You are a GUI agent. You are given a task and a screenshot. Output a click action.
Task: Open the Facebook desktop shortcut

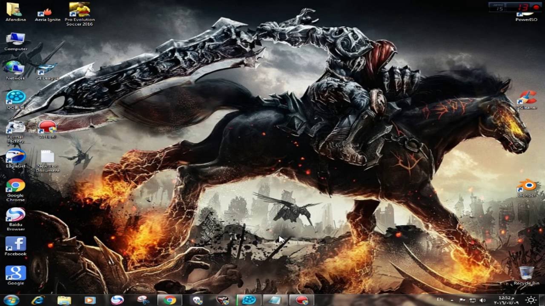tap(16, 246)
